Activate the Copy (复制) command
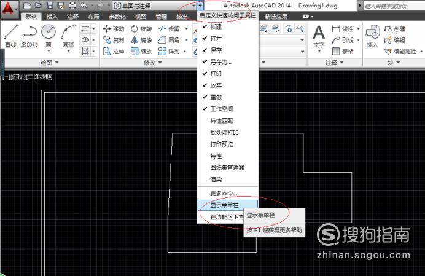The height and width of the screenshot is (276, 425). pos(114,40)
